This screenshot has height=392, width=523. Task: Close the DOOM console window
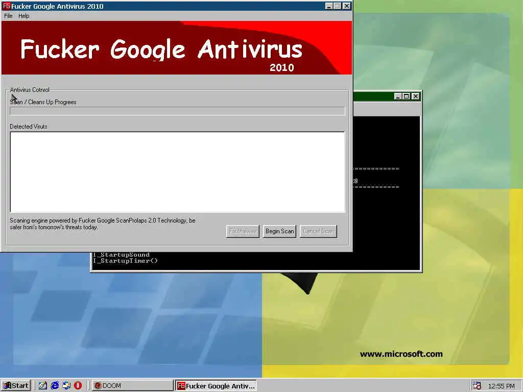tap(415, 96)
